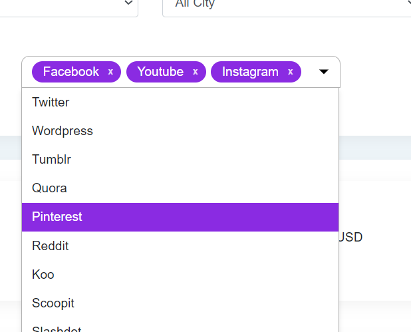Select the partially visible Slashdot option
This screenshot has width=411, height=332.
coord(56,328)
